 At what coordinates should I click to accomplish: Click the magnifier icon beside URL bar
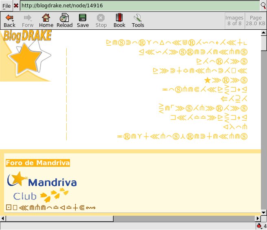pyautogui.click(x=263, y=6)
